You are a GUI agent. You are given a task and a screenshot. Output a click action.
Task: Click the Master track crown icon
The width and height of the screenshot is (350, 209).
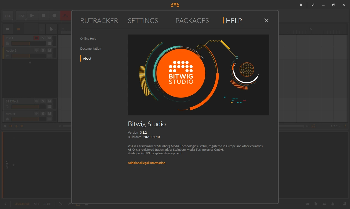[7, 119]
